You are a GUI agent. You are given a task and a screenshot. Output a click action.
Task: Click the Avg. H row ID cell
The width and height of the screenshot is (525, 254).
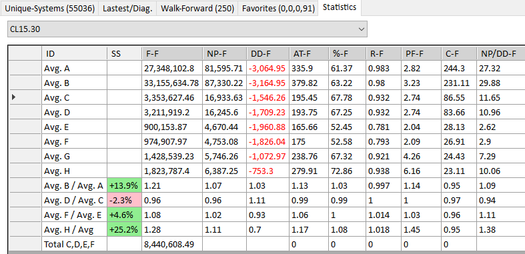pos(74,171)
